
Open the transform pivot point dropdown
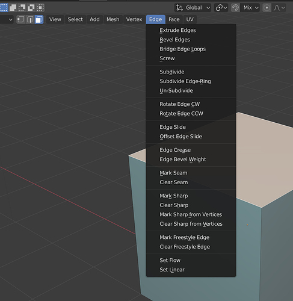221,8
